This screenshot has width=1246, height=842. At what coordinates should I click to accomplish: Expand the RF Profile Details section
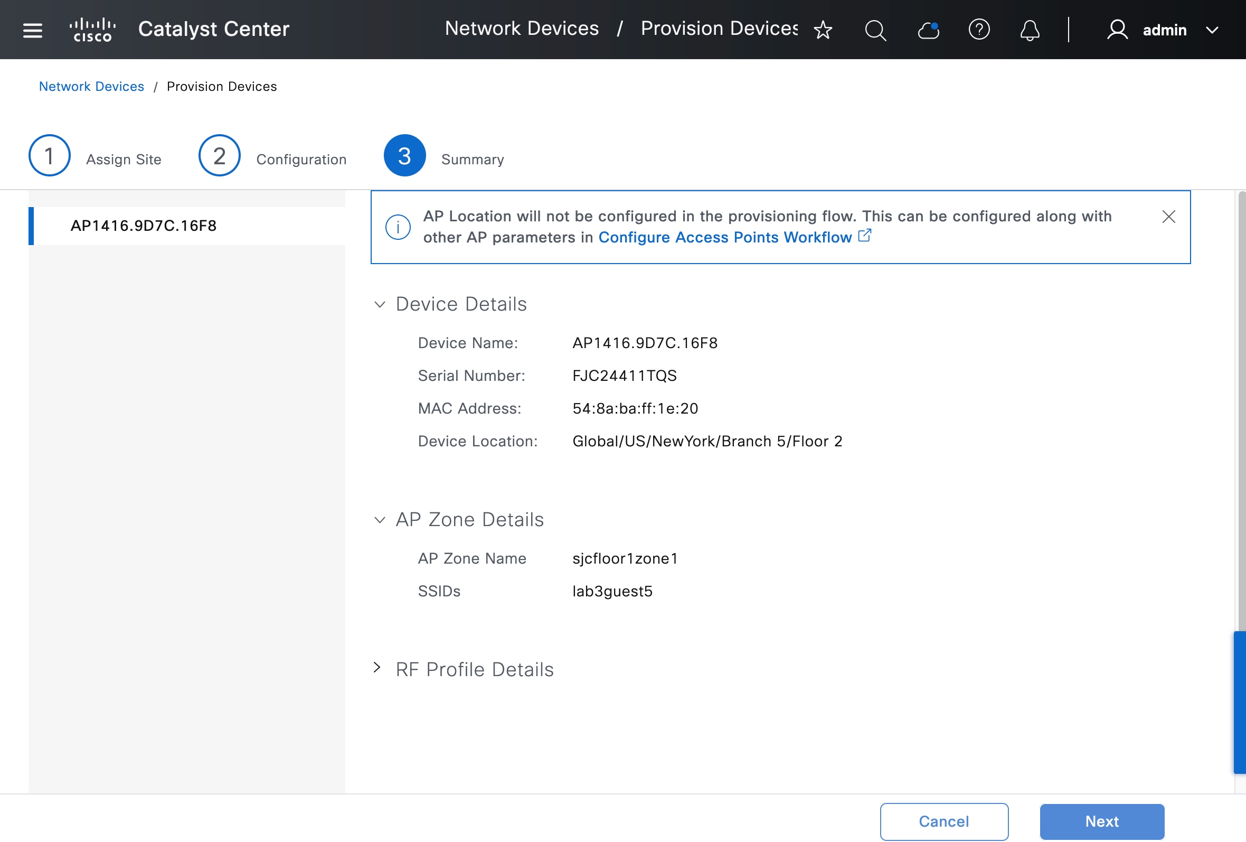click(x=377, y=668)
